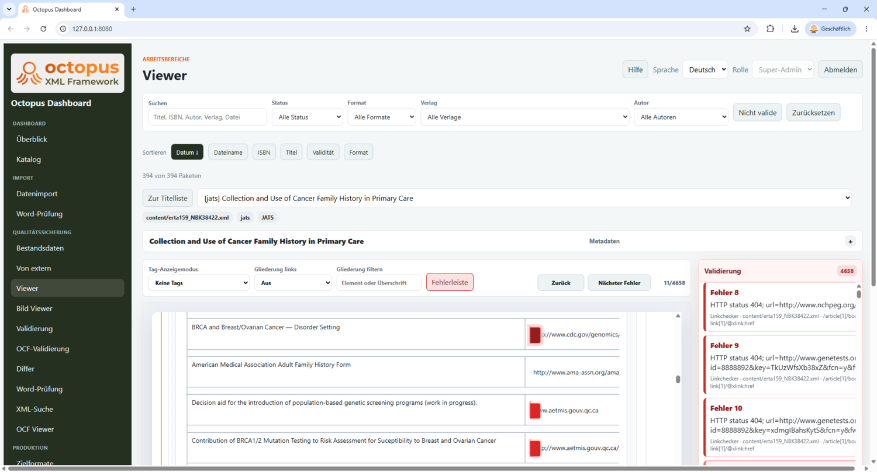Viewport: 877px width, 472px height.
Task: Bookmark this page with the star icon
Action: pos(747,29)
